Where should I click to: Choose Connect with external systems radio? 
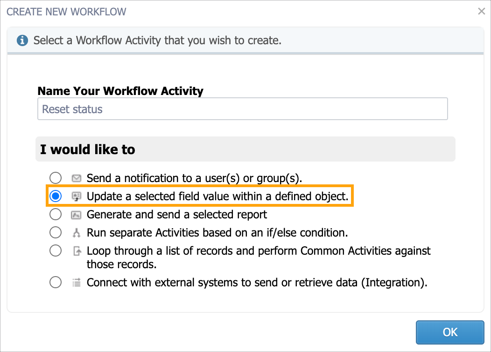56,282
